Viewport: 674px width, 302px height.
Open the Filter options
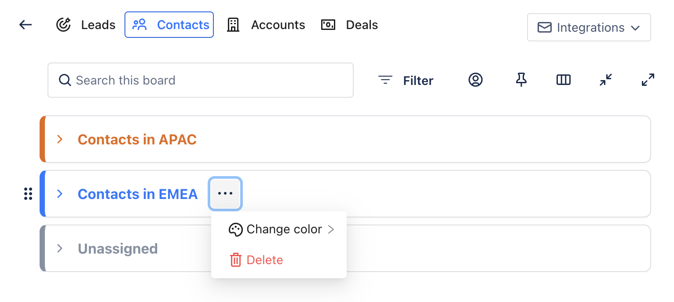click(x=406, y=81)
